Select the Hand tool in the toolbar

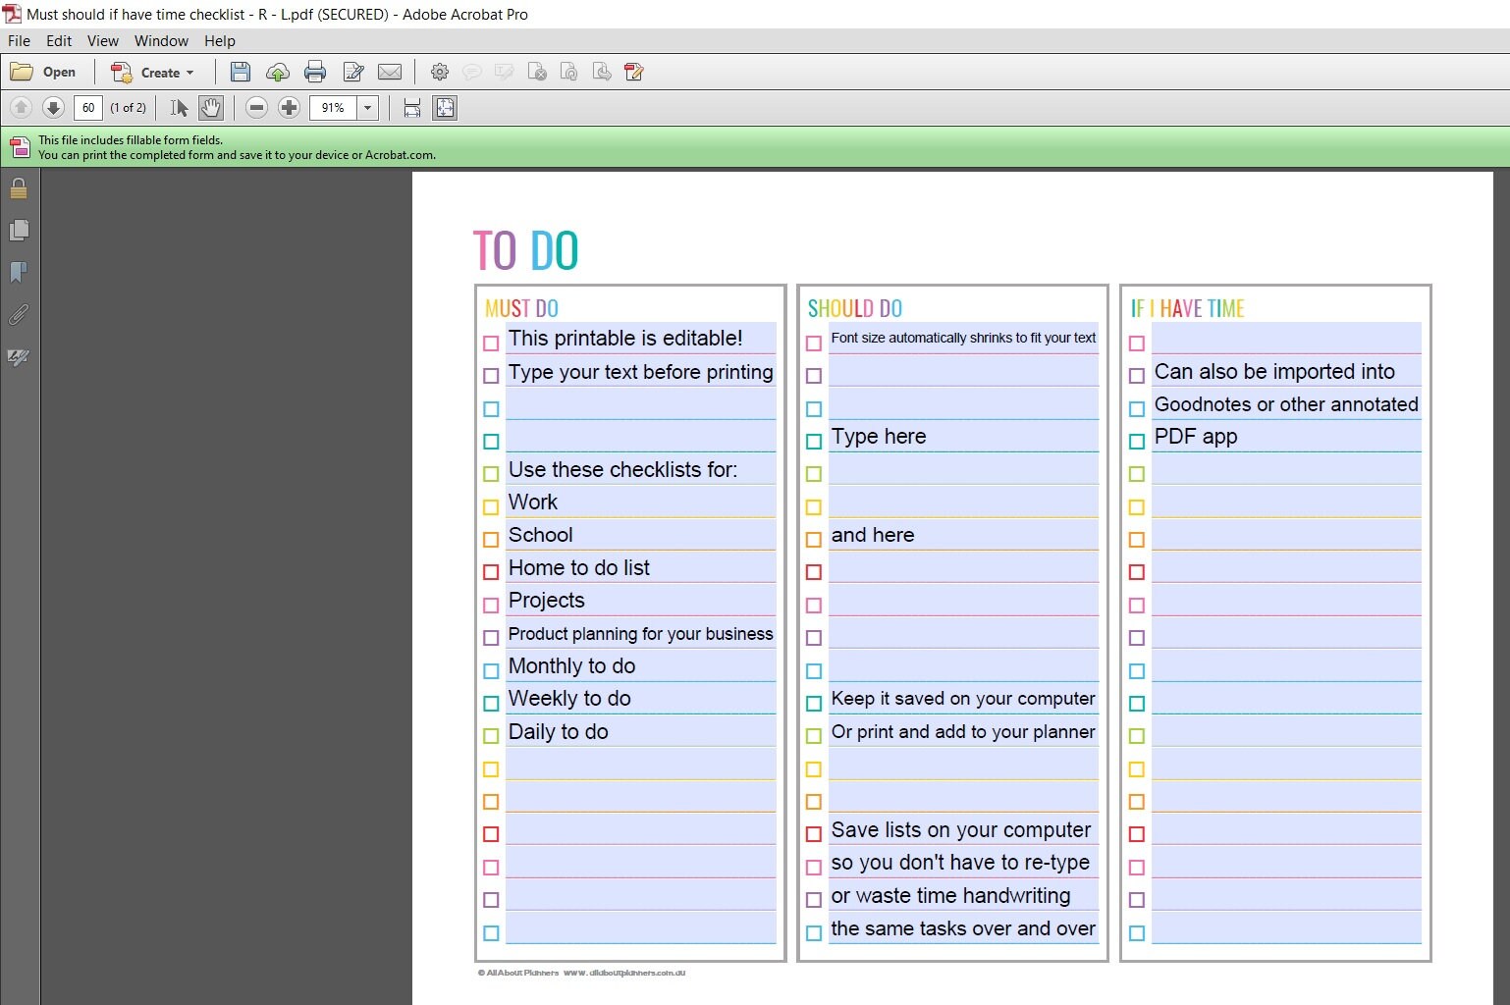[211, 108]
